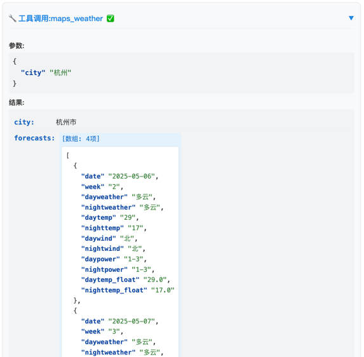Viewport: 364px width, 357px height.
Task: Select the daytemp value "29"
Action: 128,217
